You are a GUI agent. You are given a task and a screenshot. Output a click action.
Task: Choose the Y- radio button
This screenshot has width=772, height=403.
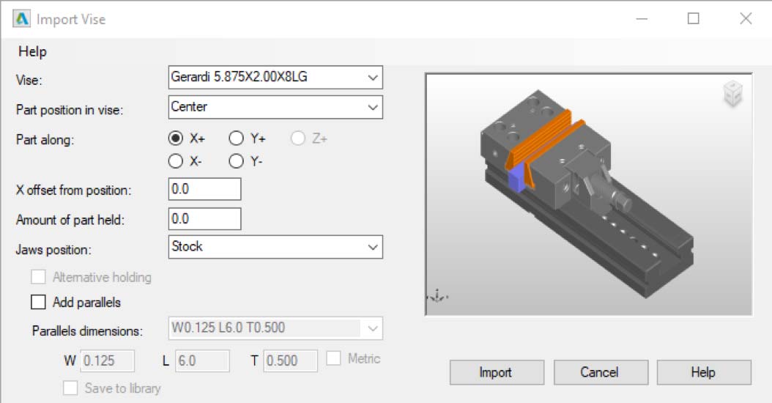click(236, 161)
